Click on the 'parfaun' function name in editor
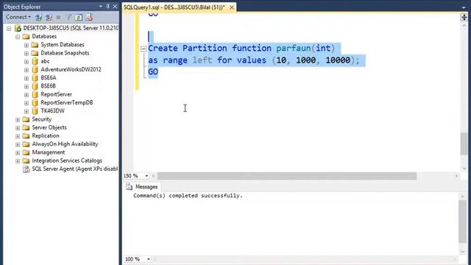 [293, 49]
